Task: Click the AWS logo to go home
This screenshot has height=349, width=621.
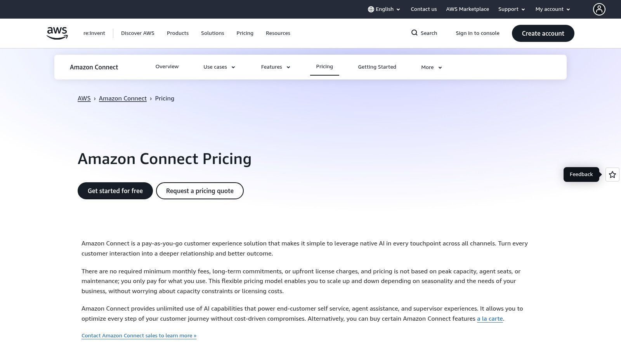Action: click(57, 33)
